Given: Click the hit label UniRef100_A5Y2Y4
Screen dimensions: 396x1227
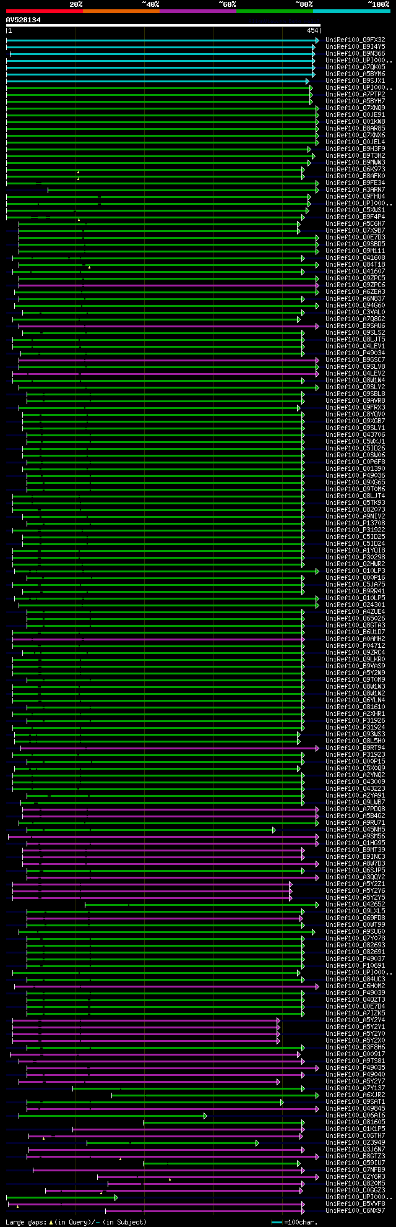Looking at the screenshot, I should (x=355, y=1020).
